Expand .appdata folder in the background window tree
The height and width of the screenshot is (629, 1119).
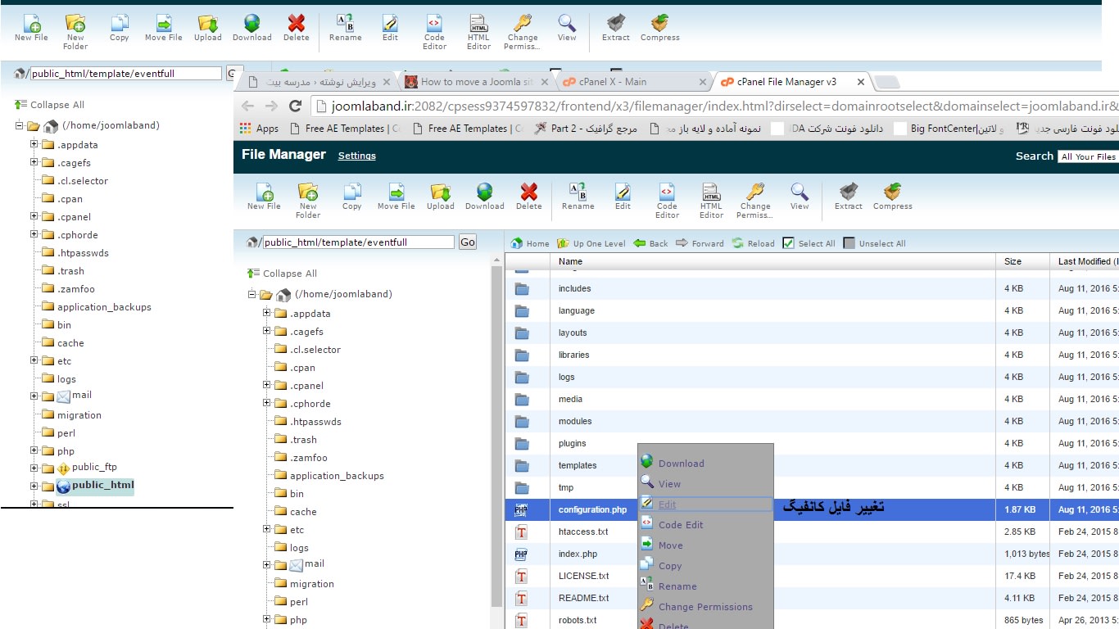coord(34,144)
